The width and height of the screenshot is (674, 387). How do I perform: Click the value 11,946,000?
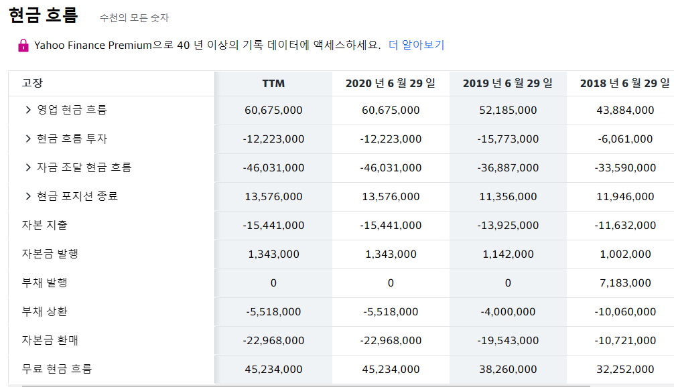click(x=625, y=197)
